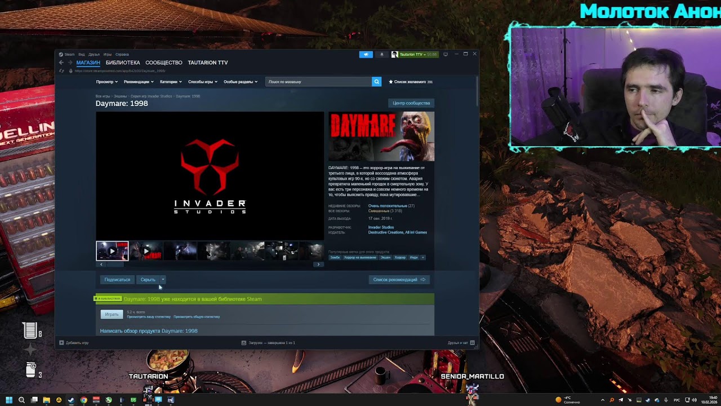Open the Друзья menu

point(94,55)
